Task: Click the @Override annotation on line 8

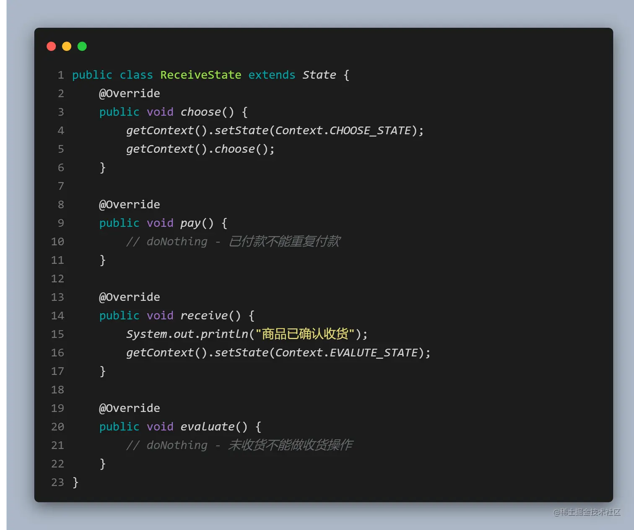Action: (x=130, y=204)
